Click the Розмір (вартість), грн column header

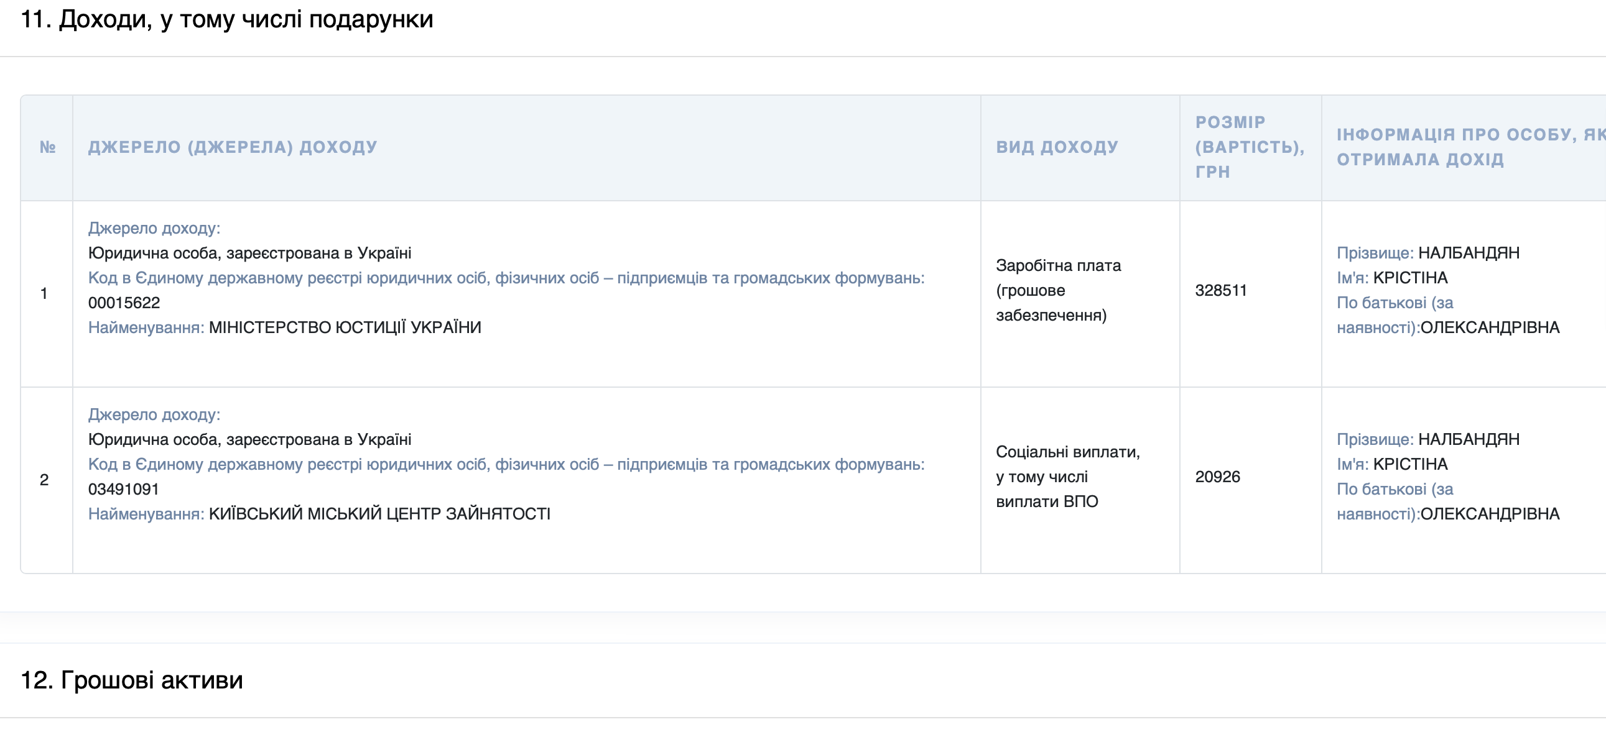pos(1249,147)
